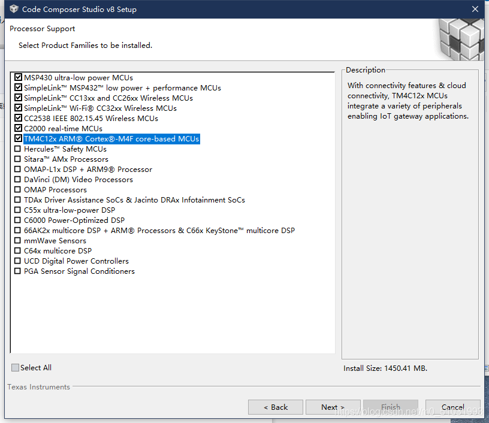Viewport: 489px width, 423px height.
Task: Enable OMAP-L1x DSP + ARM9 Processor
Action: [x=18, y=170]
